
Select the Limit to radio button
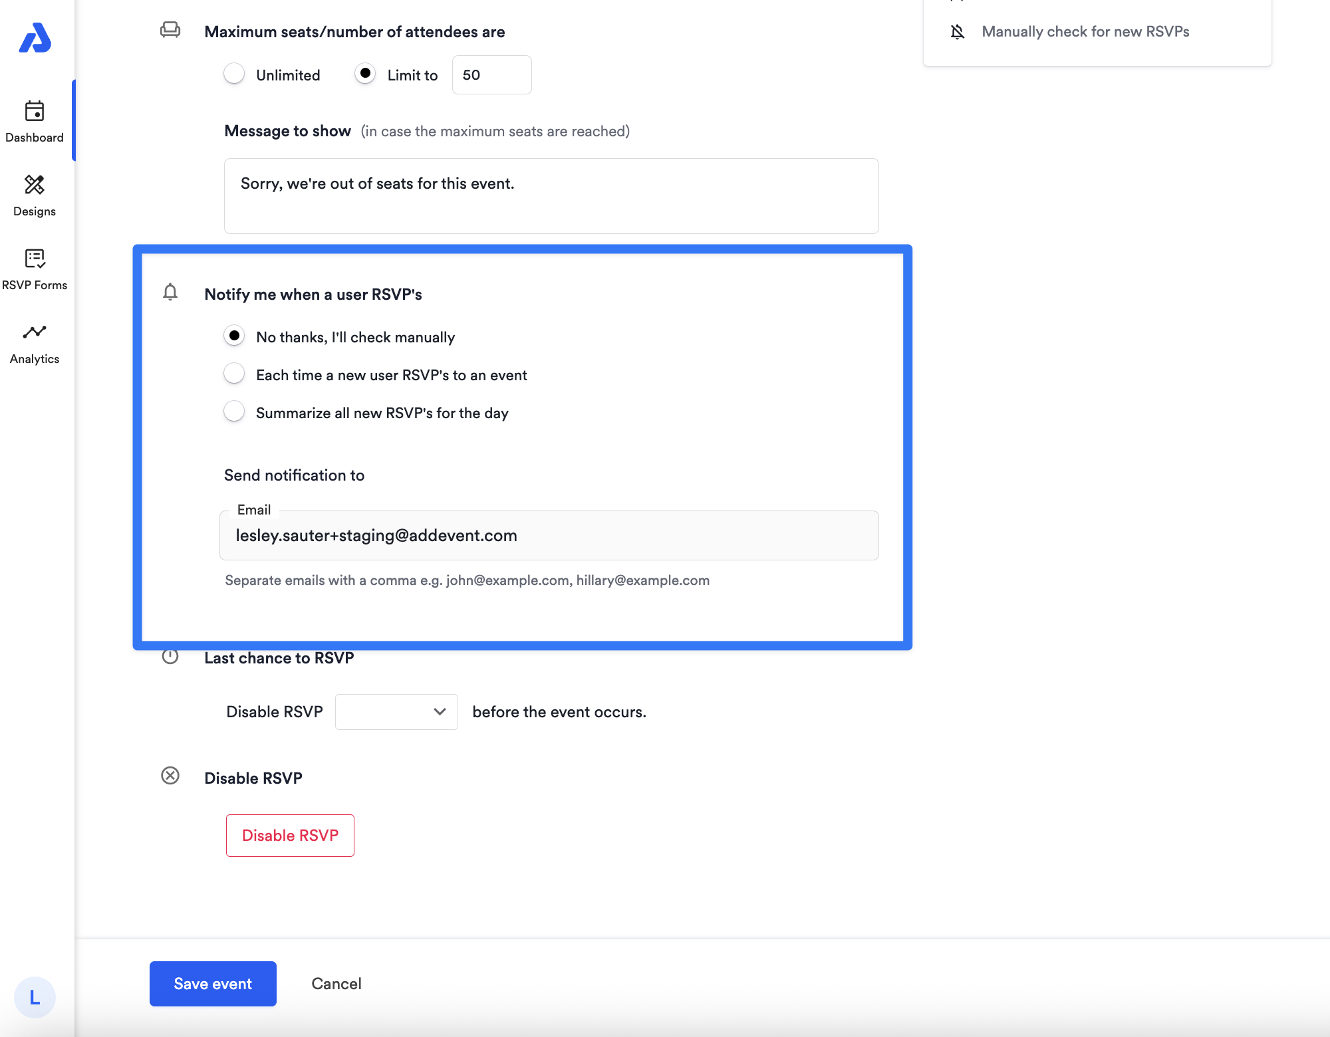point(365,74)
